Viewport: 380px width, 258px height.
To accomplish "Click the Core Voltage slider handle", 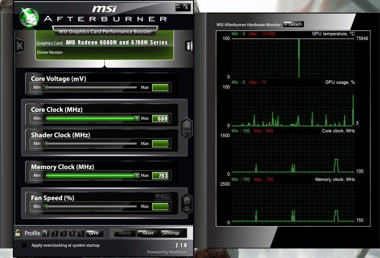I will (x=46, y=87).
